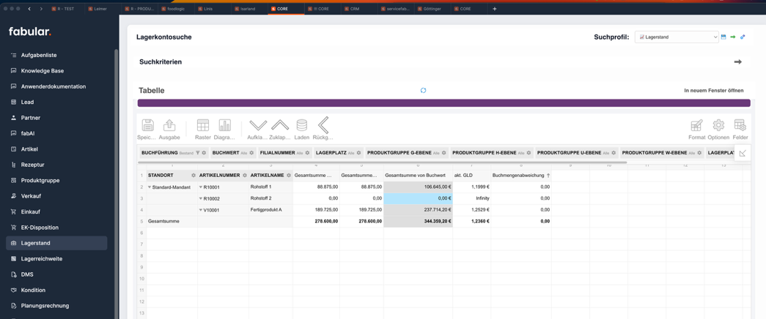The image size is (766, 319).
Task: Toggle the Buchführung filter funnel
Action: pyautogui.click(x=197, y=153)
